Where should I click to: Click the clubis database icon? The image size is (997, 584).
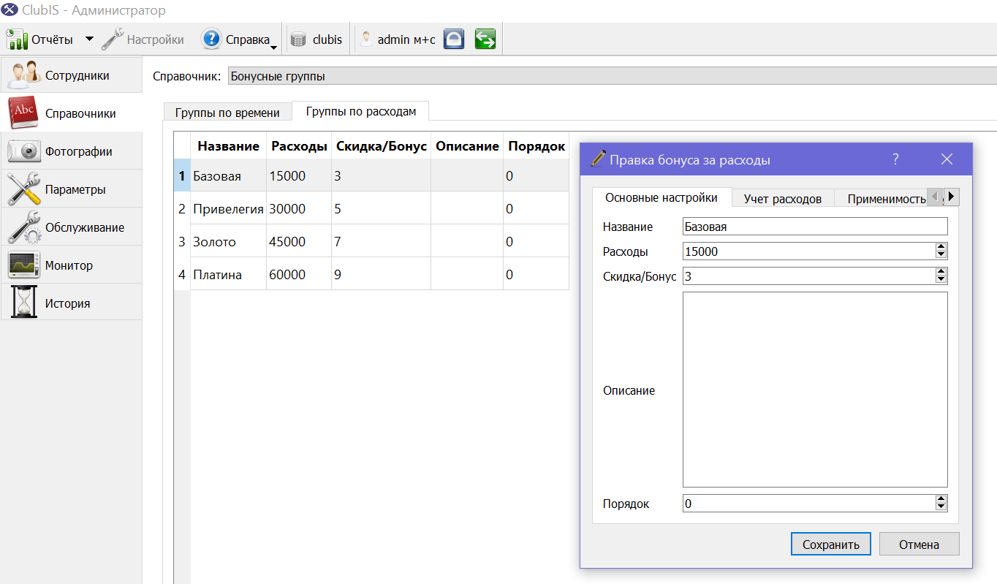click(x=297, y=40)
